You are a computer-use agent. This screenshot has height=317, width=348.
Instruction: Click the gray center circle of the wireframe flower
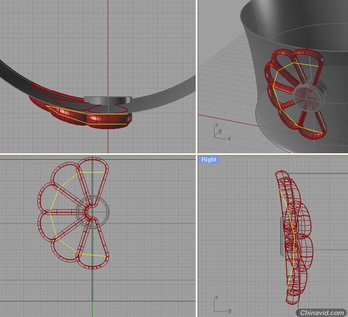click(93, 212)
